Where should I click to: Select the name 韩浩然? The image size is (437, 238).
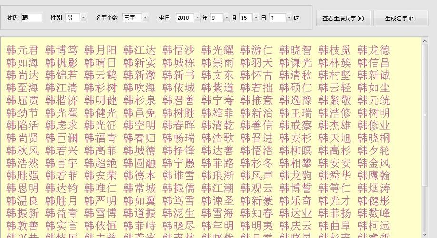[x=22, y=163]
